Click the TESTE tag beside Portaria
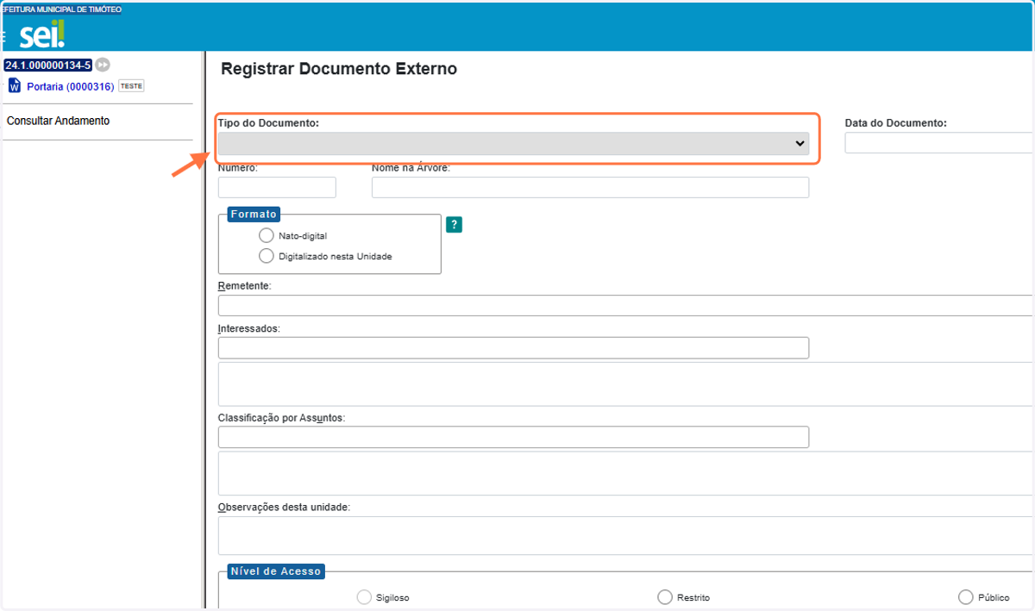Image resolution: width=1035 pixels, height=611 pixels. pyautogui.click(x=131, y=86)
